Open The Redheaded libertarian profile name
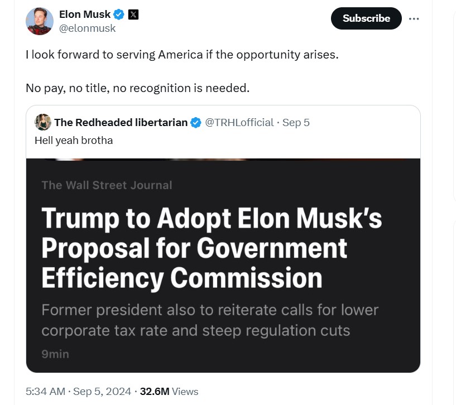The image size is (456, 405). pos(121,123)
